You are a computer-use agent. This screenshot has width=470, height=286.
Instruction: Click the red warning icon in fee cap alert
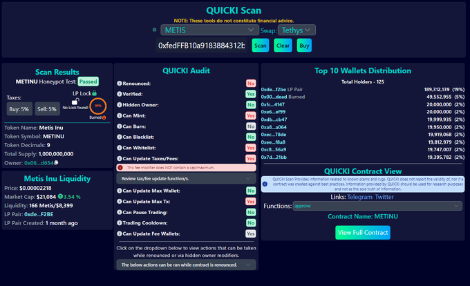pos(120,168)
